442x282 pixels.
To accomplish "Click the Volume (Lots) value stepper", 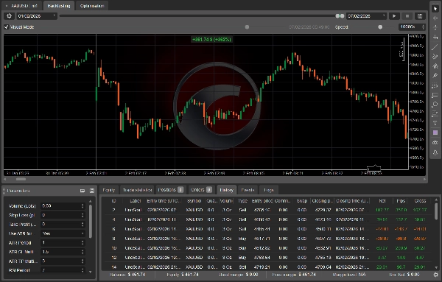I will pyautogui.click(x=83, y=206).
